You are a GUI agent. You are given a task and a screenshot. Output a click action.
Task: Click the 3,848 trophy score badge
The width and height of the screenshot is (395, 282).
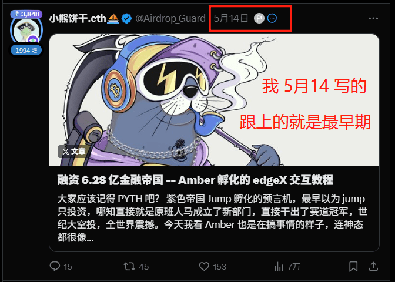click(x=26, y=14)
